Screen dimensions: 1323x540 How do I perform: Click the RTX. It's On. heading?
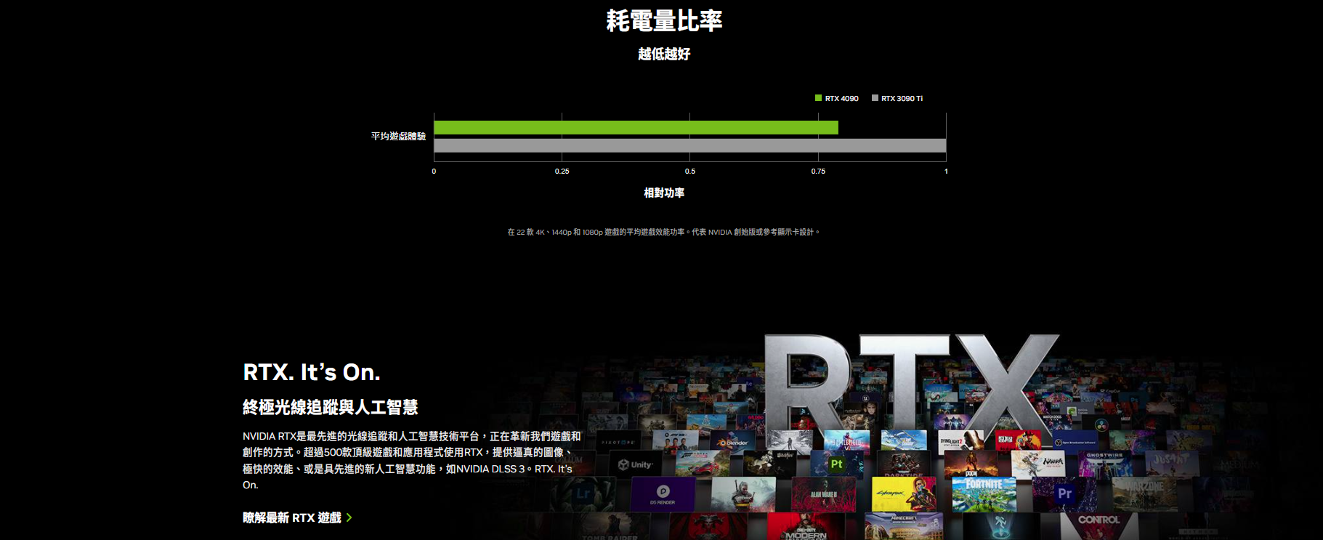pos(312,372)
